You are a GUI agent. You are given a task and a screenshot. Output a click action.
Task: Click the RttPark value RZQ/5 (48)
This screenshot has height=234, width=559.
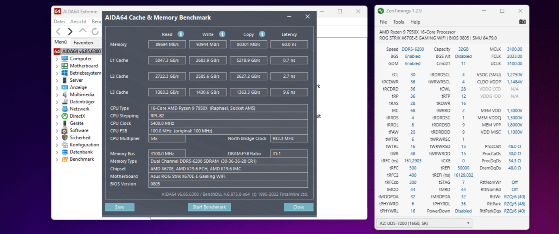click(x=514, y=204)
